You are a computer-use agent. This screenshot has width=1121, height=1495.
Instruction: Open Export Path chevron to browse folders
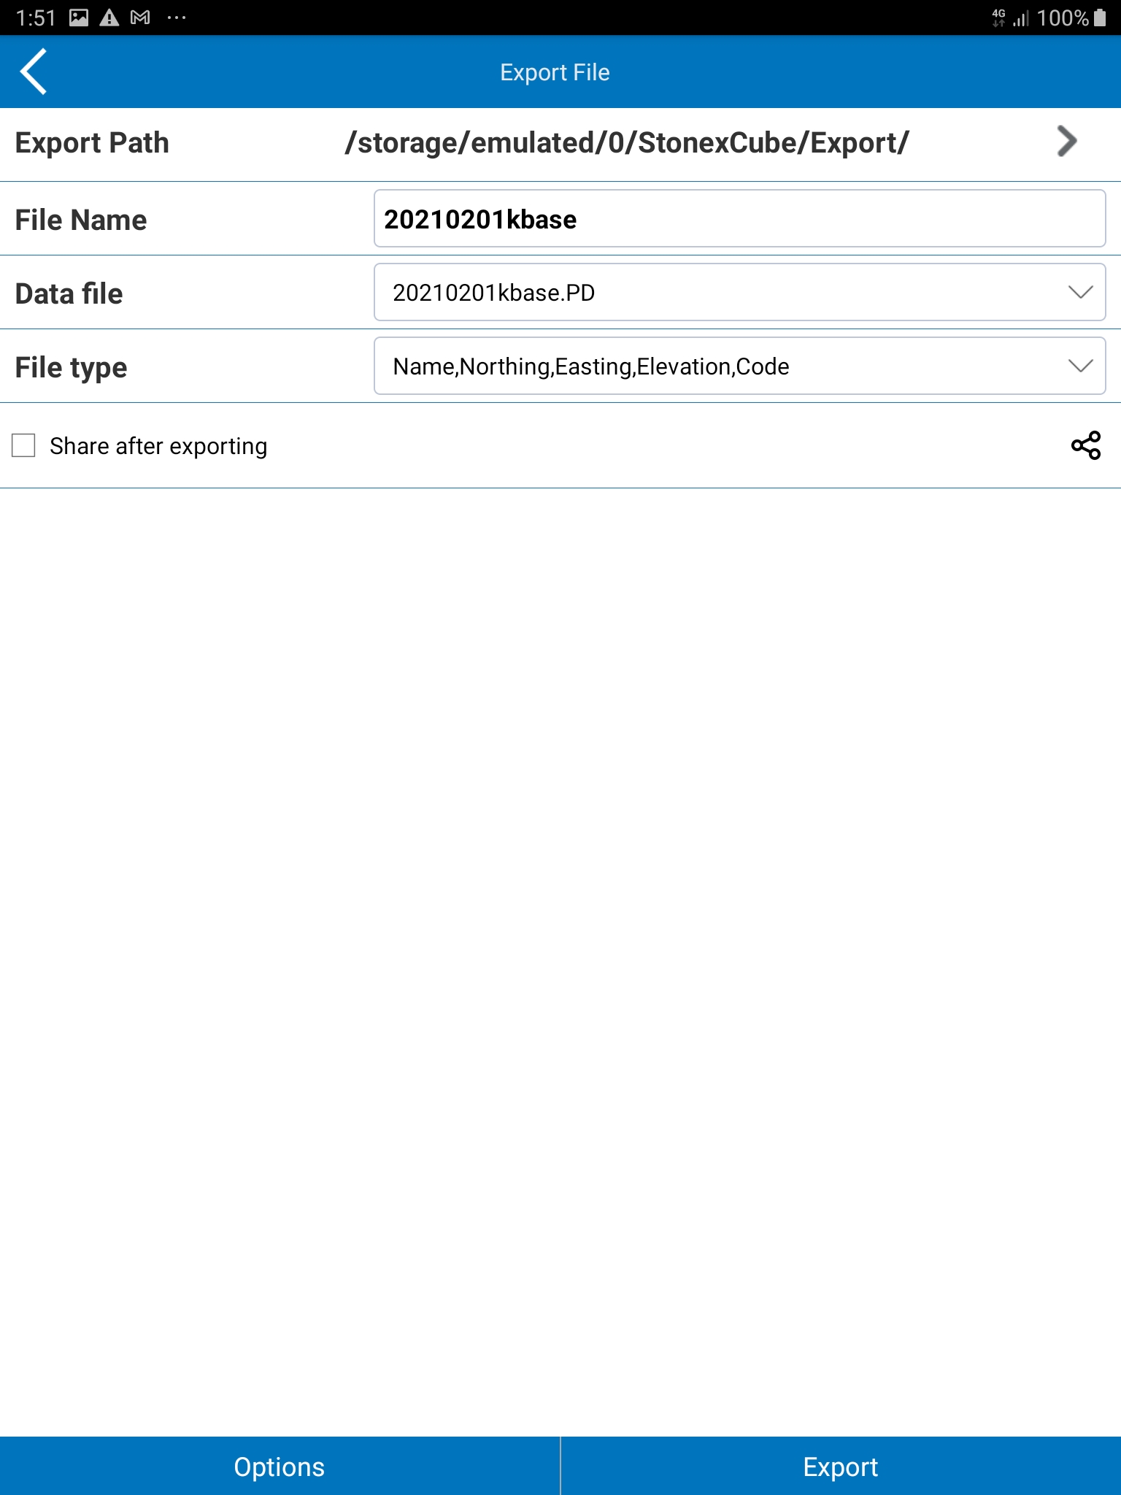(1066, 142)
